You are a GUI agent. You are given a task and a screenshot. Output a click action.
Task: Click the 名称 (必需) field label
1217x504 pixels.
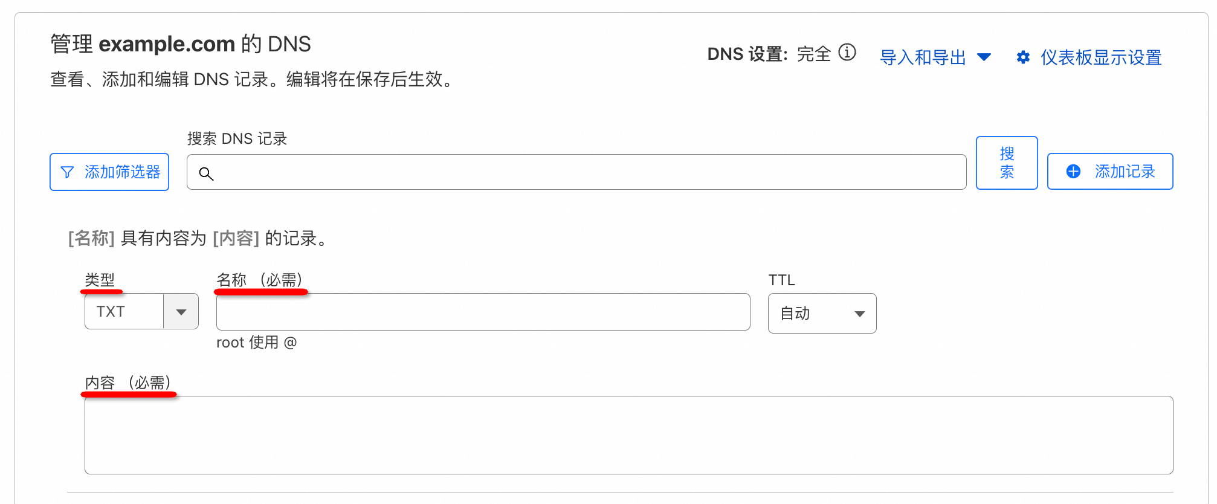[260, 280]
